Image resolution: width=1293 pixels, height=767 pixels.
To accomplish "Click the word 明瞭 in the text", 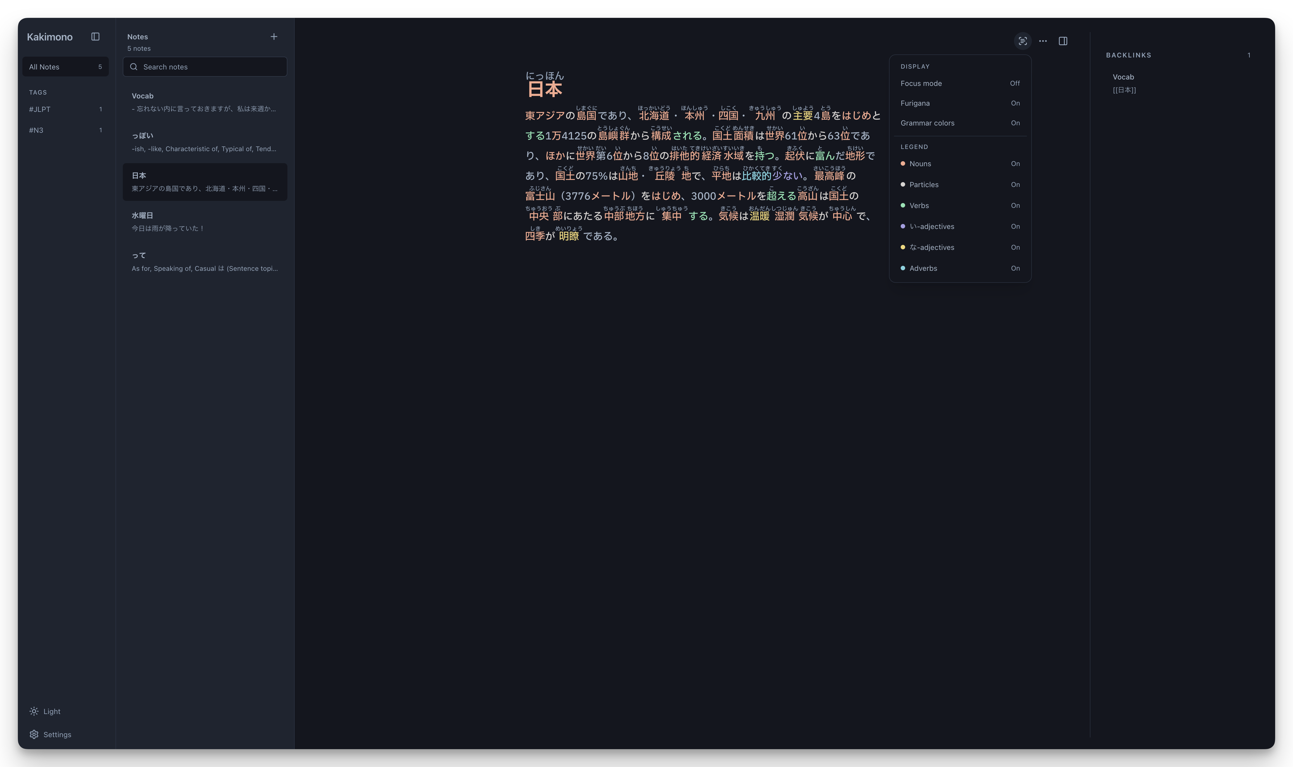I will coord(569,236).
